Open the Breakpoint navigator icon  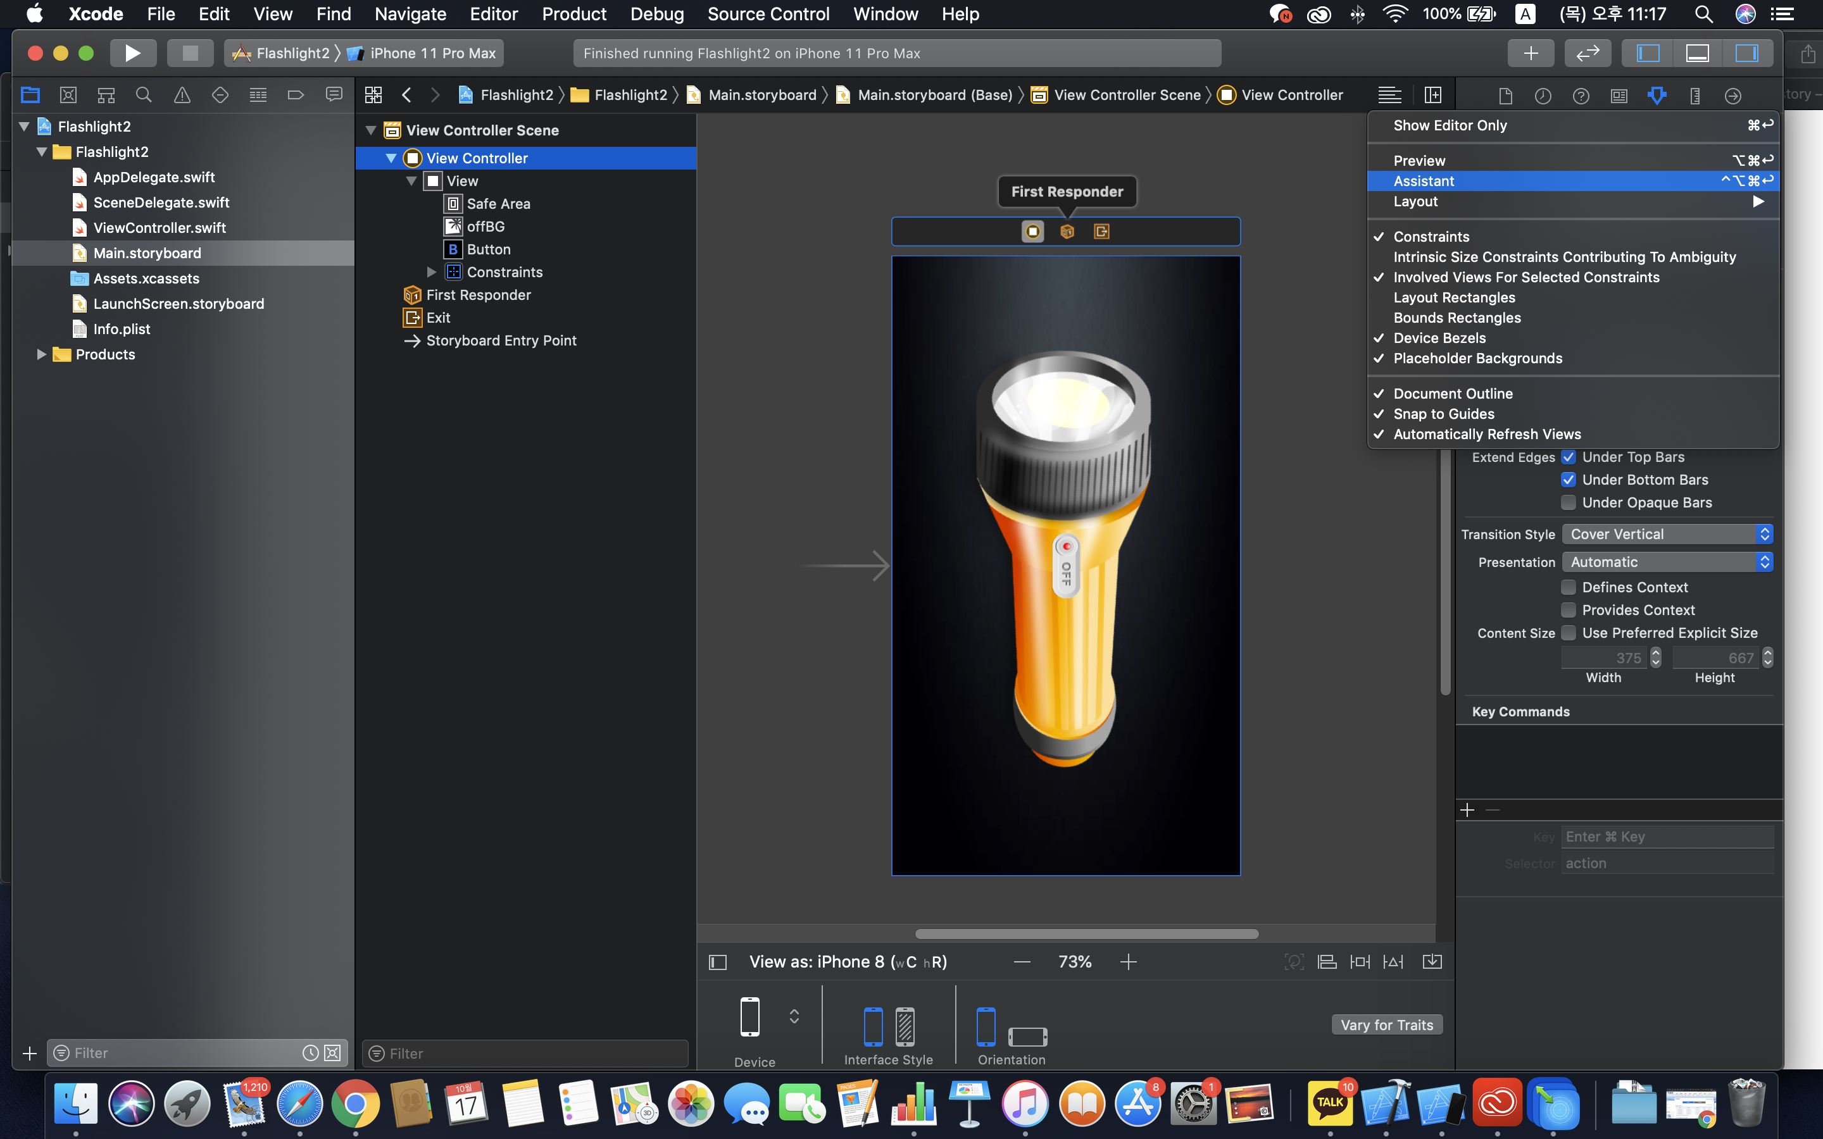[296, 95]
